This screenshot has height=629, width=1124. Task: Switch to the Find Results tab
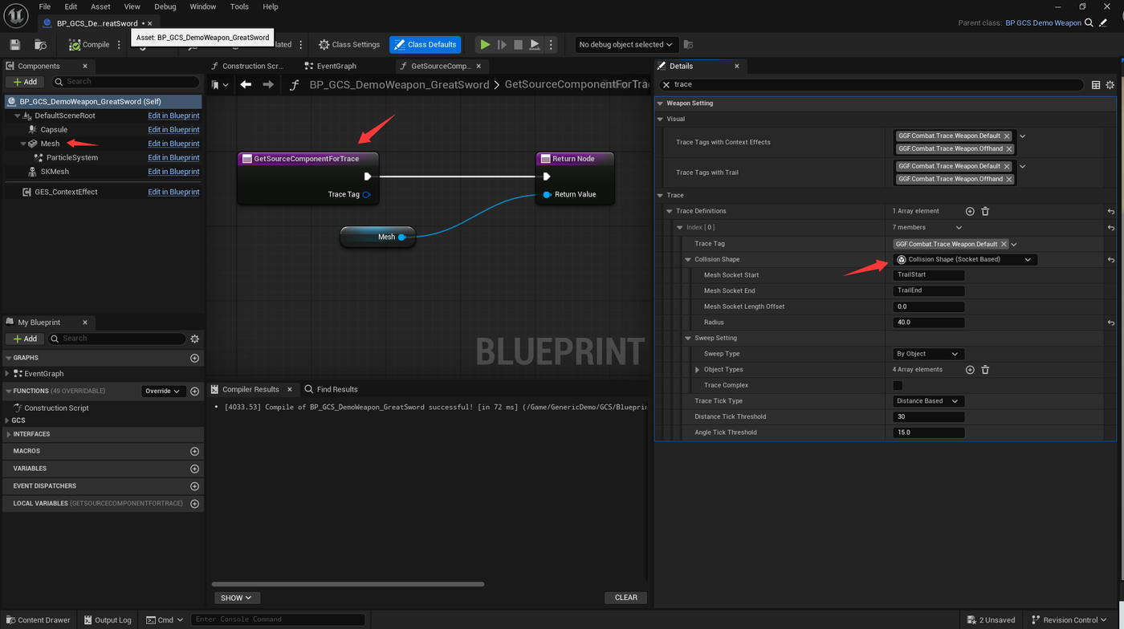point(331,389)
